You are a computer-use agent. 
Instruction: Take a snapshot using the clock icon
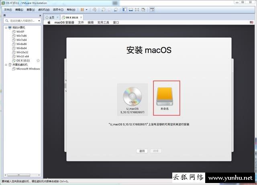point(104,10)
